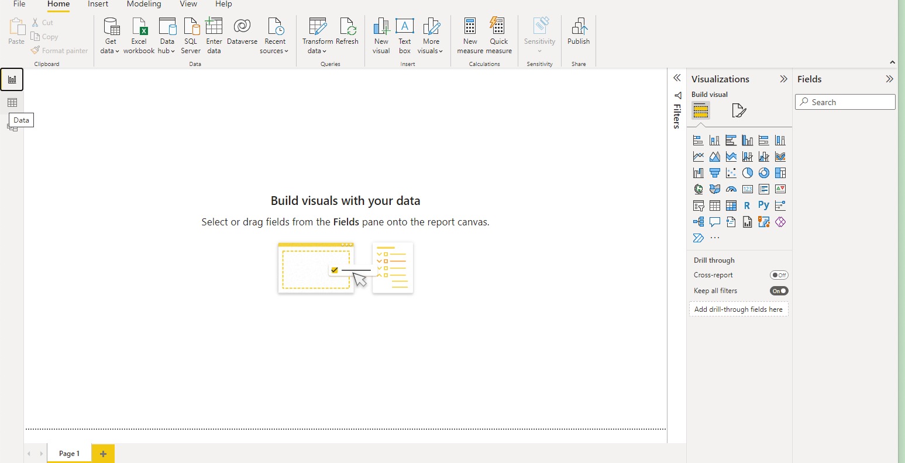905x463 pixels.
Task: Open the Get data source menu
Action: point(111,36)
